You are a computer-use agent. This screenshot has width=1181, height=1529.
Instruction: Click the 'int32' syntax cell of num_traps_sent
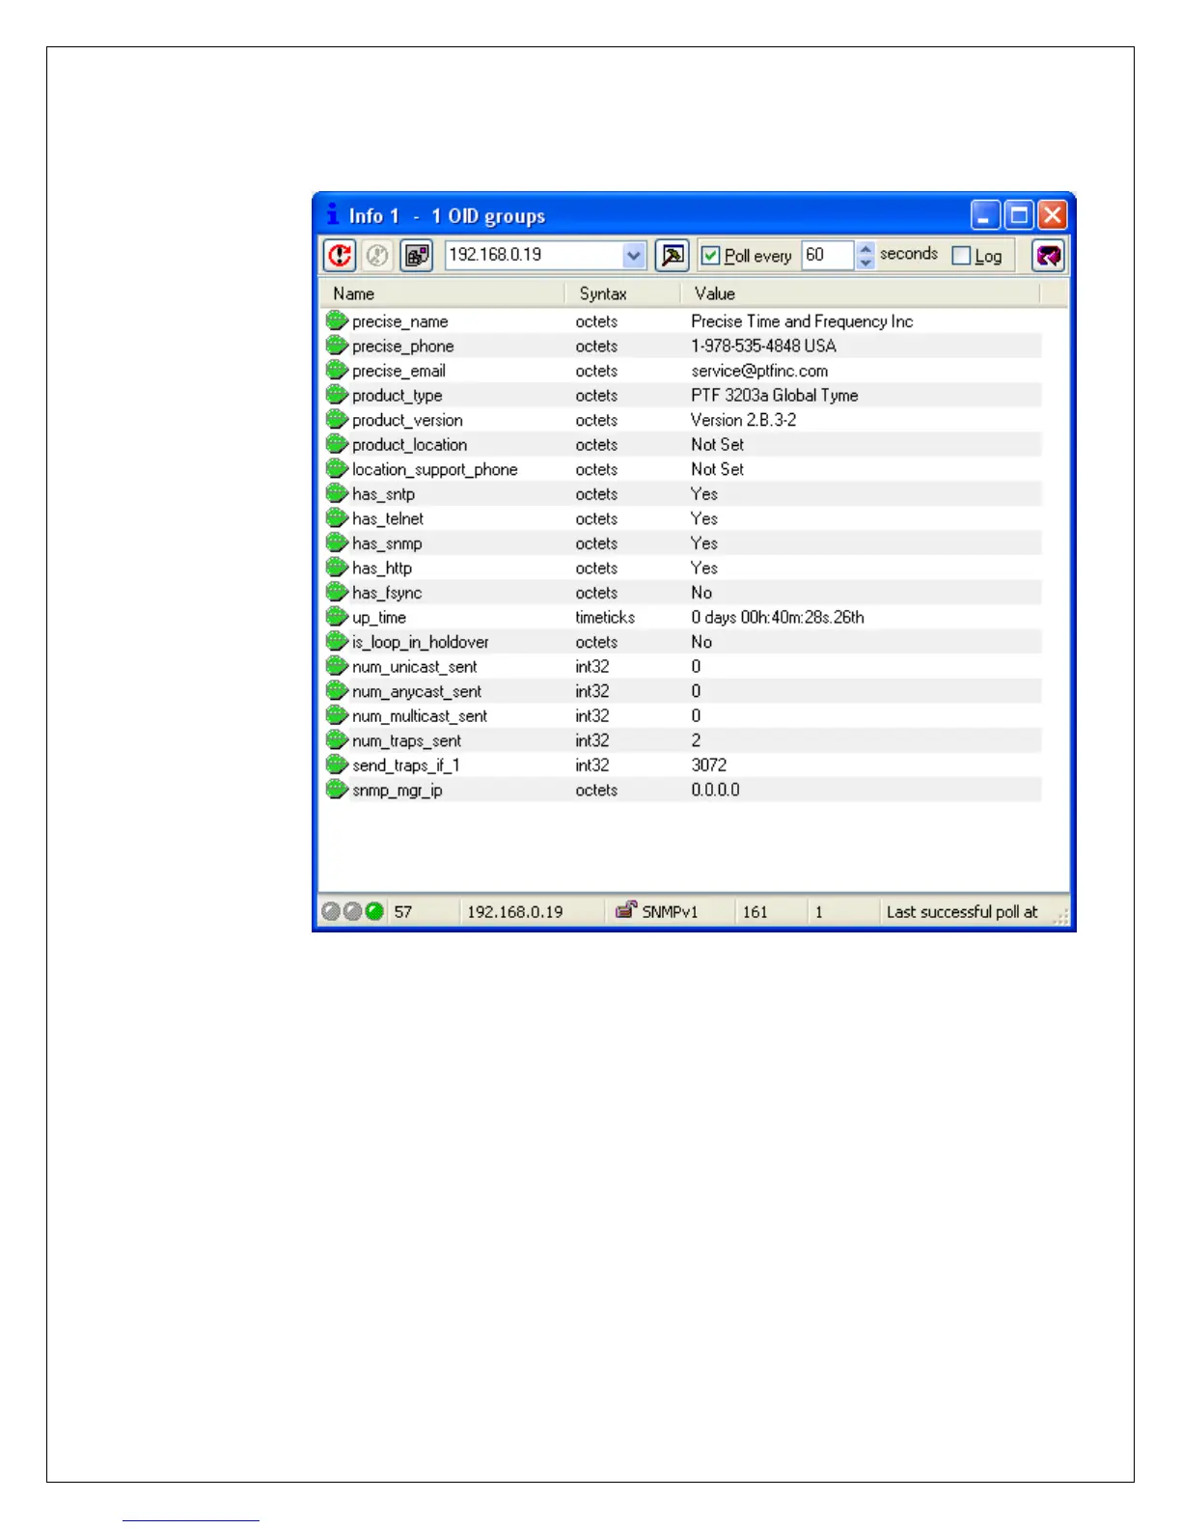click(x=592, y=740)
